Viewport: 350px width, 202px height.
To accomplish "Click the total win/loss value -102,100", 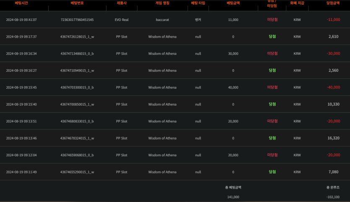I will (333, 197).
